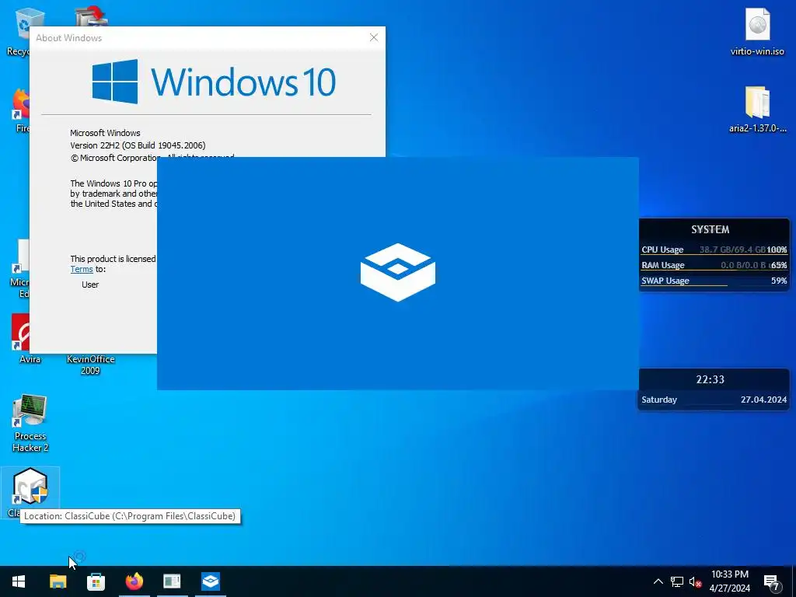
Task: Select the Avira desktop shortcut
Action: (x=20, y=339)
